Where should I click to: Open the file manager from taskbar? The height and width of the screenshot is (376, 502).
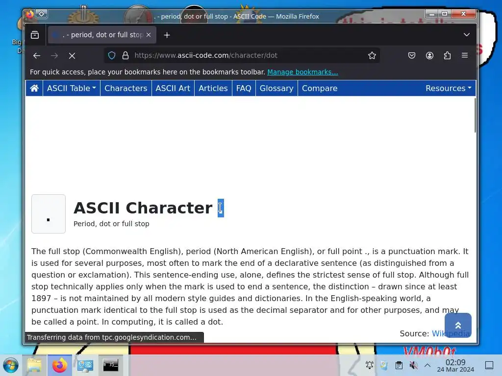34,365
